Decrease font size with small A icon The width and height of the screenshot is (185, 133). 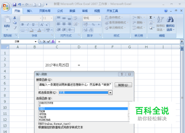pyautogui.click(x=47, y=24)
